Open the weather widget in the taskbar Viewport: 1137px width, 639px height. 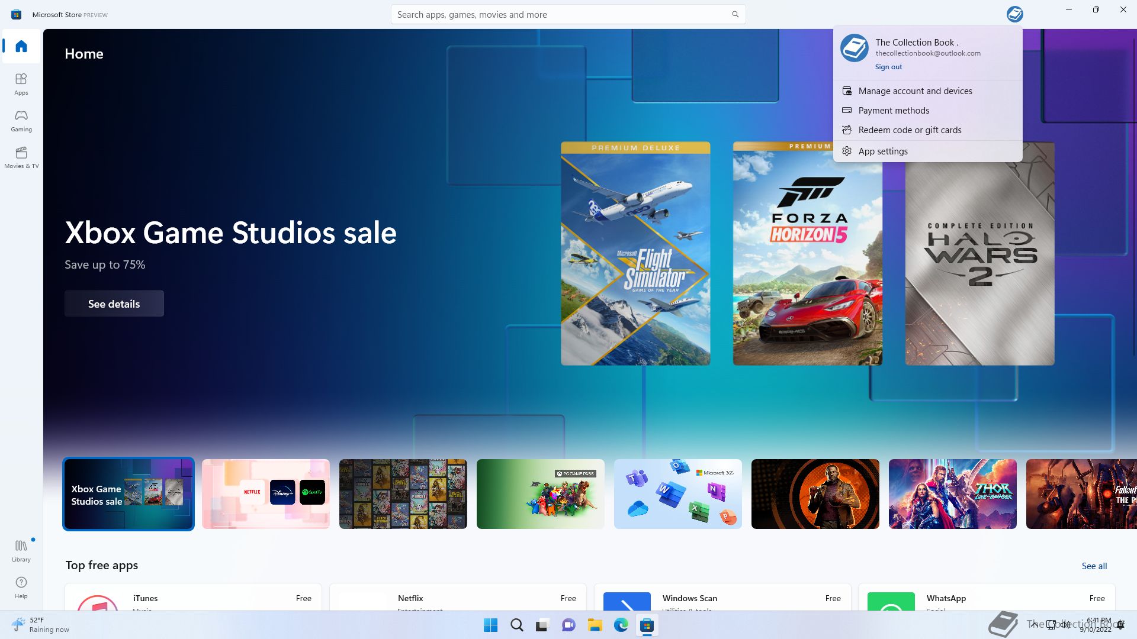pyautogui.click(x=40, y=625)
